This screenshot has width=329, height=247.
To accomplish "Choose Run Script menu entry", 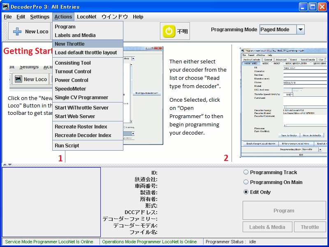I will coord(88,146).
